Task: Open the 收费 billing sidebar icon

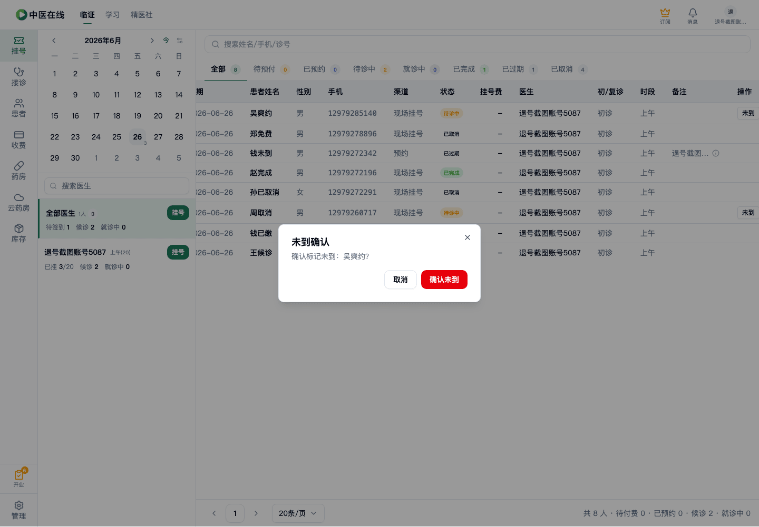Action: pos(18,140)
